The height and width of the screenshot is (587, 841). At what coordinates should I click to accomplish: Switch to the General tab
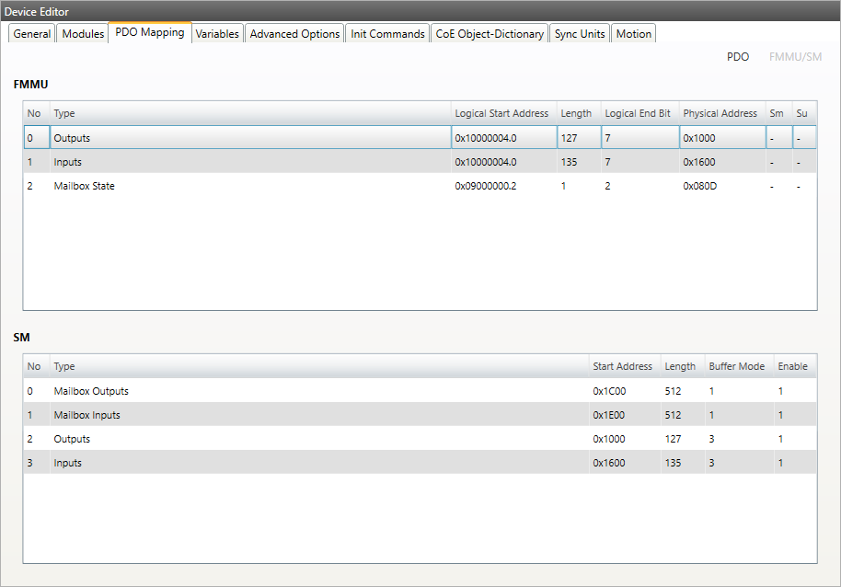[32, 34]
